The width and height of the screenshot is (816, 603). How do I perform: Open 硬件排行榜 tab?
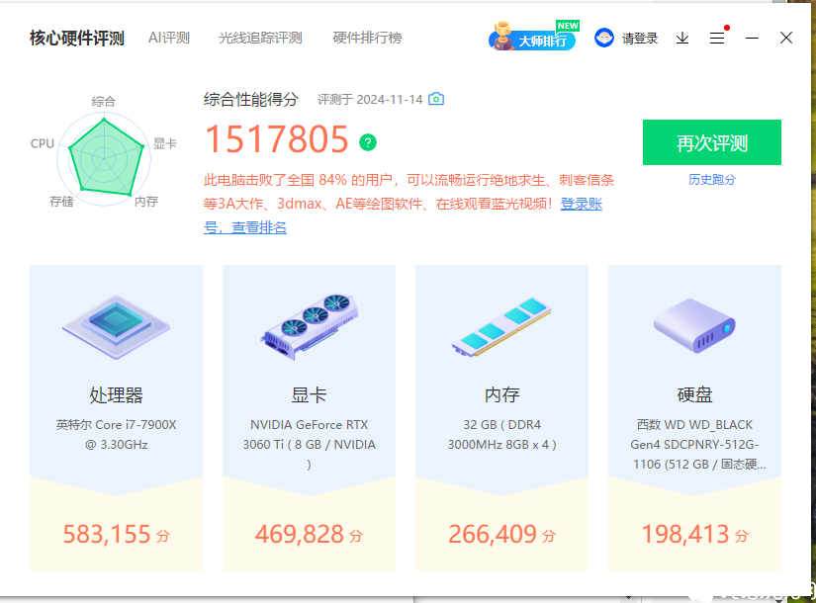click(367, 38)
